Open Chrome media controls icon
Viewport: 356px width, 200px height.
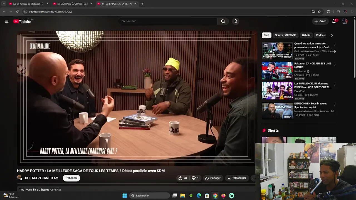tap(338, 12)
